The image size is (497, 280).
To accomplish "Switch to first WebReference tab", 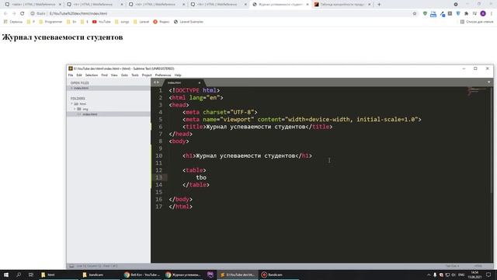I will pos(33,5).
